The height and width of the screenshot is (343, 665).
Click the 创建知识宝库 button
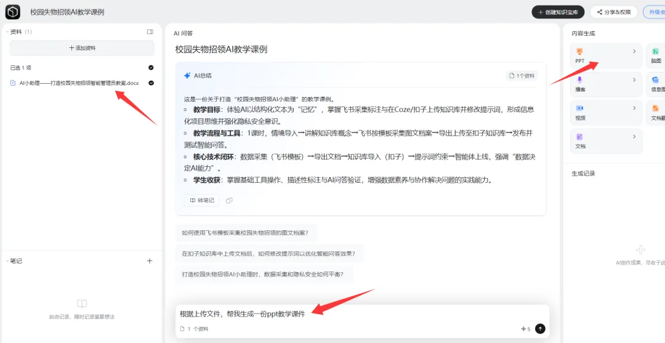pos(558,12)
